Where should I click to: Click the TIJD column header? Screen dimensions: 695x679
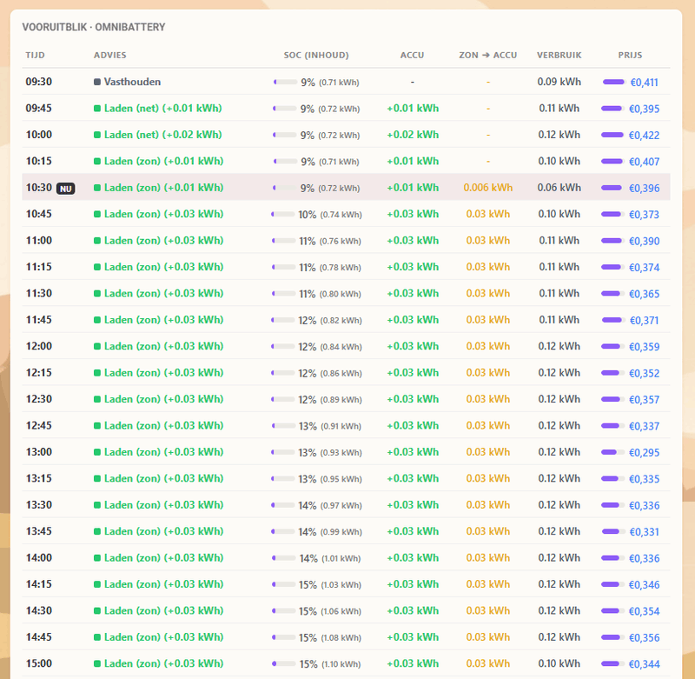click(35, 55)
